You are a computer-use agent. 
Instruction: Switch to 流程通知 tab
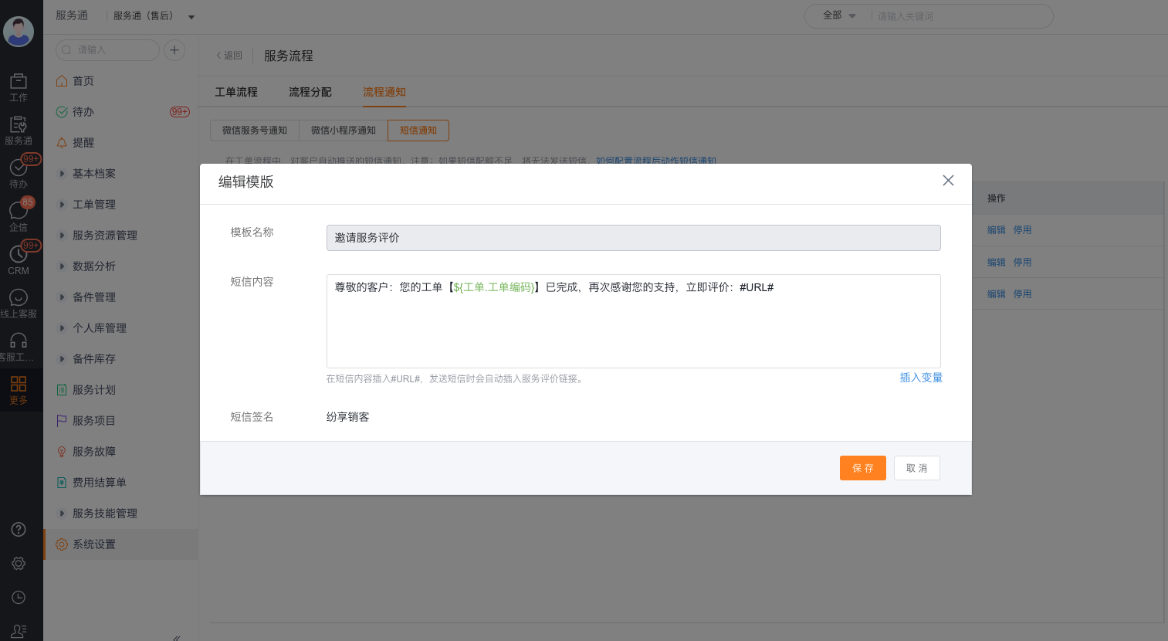click(384, 92)
